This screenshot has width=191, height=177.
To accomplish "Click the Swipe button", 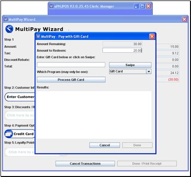I will [x=130, y=65].
